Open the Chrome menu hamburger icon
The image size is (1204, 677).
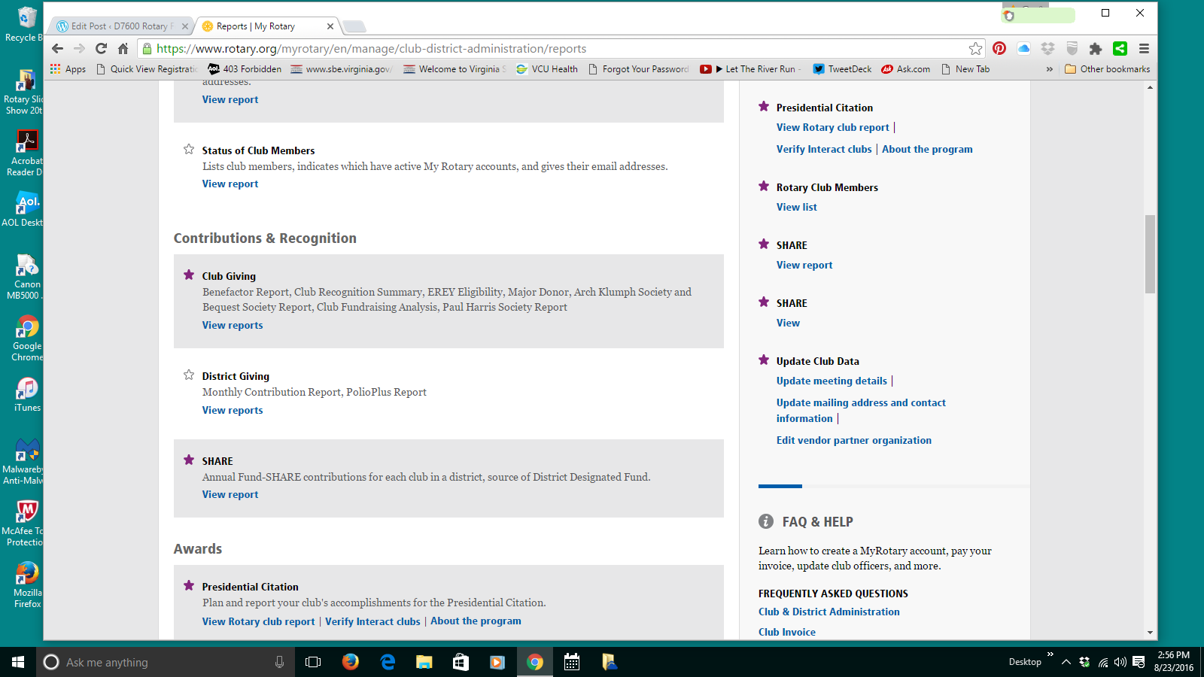[x=1144, y=49]
